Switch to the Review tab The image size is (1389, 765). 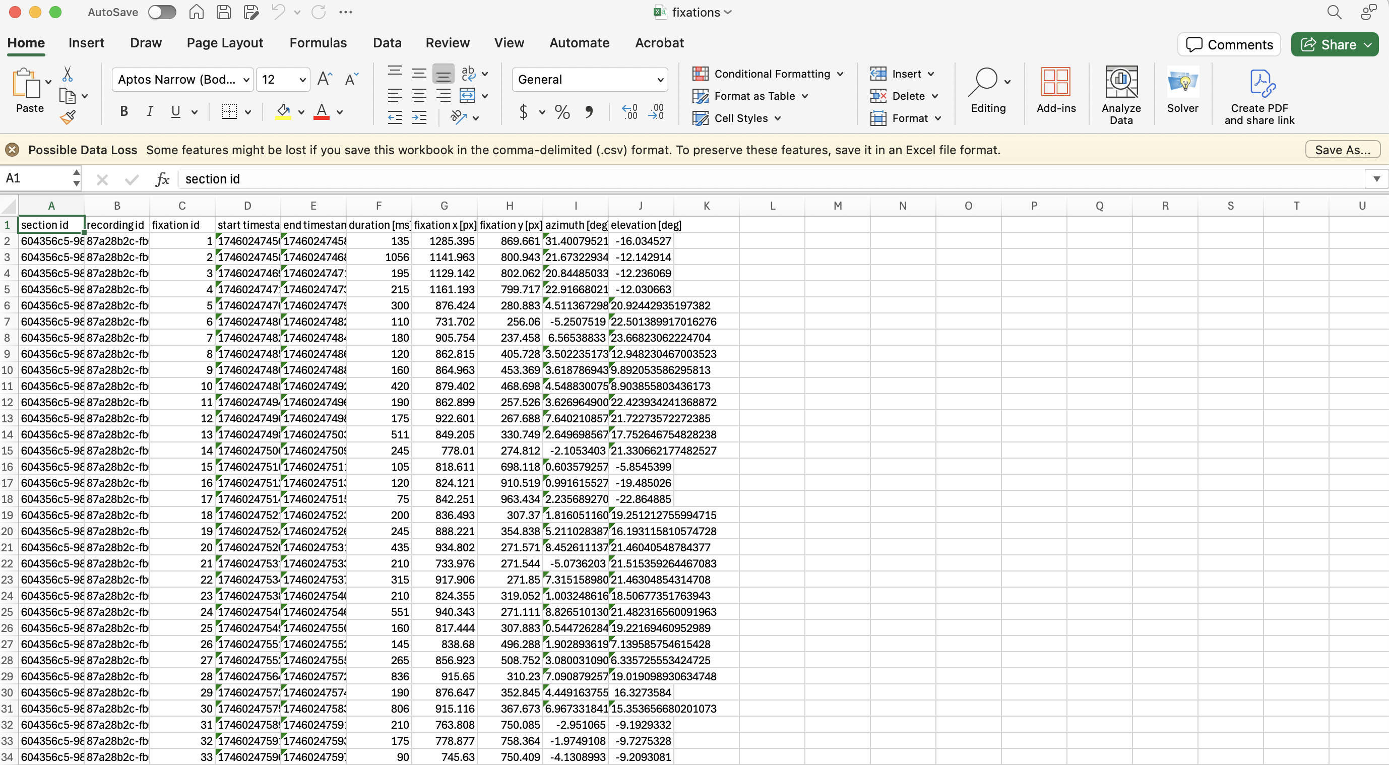(448, 43)
